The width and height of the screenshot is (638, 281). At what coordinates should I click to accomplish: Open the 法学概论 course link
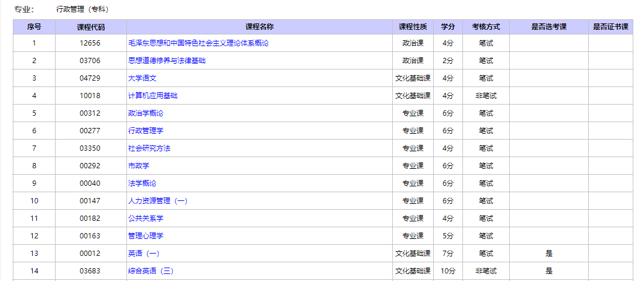(142, 183)
